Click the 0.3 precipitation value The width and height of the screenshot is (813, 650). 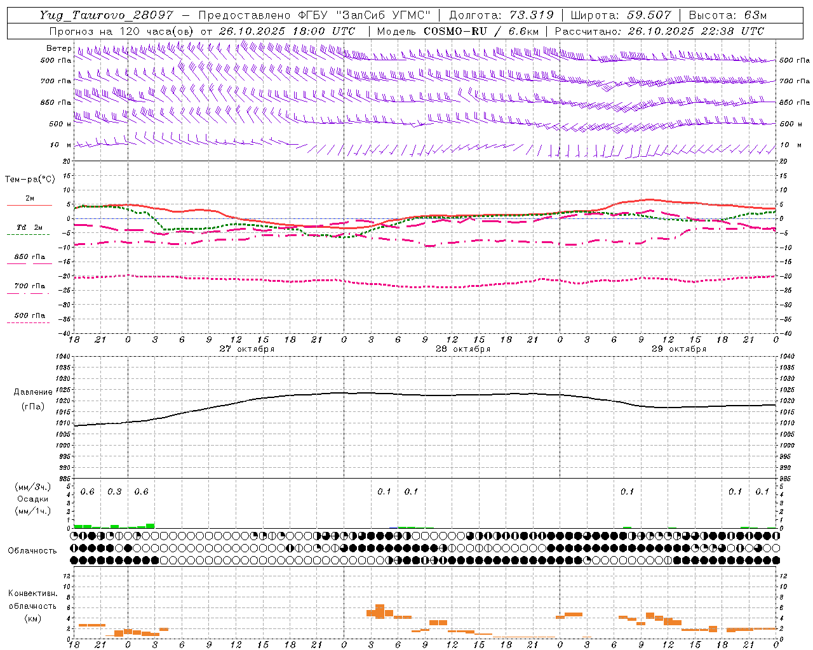(114, 492)
